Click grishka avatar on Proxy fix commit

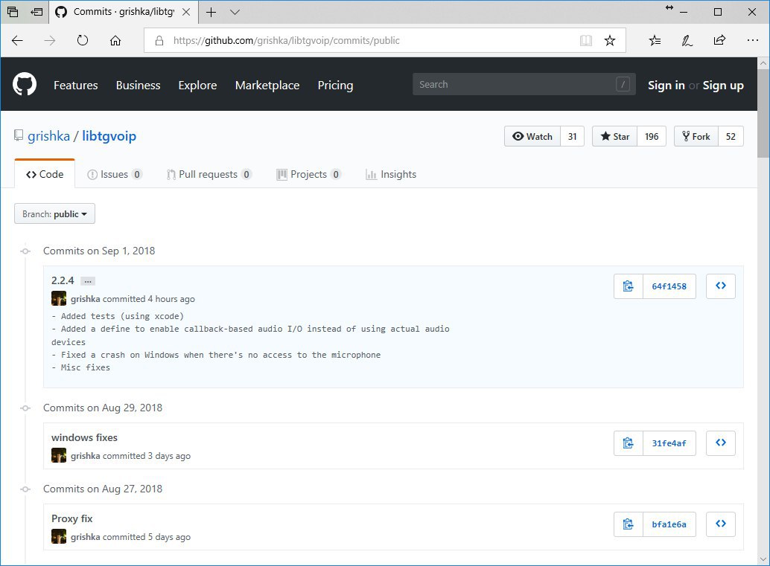coord(58,536)
